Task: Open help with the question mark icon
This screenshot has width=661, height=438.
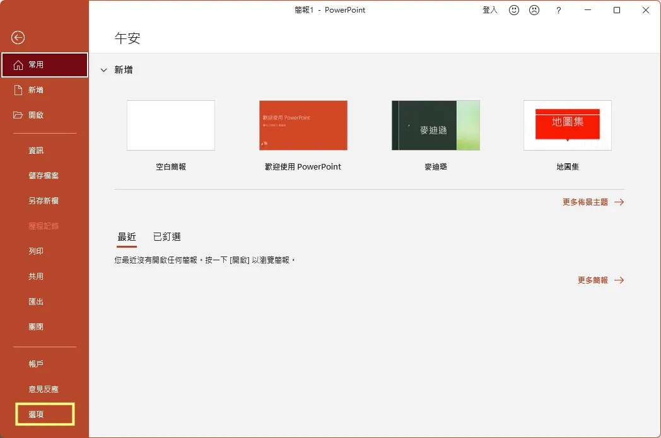Action: coord(558,10)
